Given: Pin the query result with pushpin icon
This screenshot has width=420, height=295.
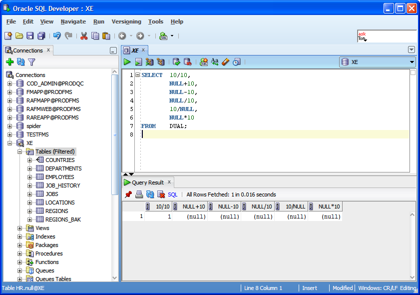Looking at the screenshot, I should (x=128, y=194).
